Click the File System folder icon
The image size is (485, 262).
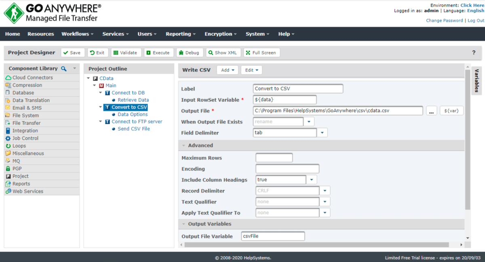(x=8, y=115)
